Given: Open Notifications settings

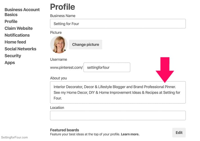Looking at the screenshot, I should pos(17,35).
